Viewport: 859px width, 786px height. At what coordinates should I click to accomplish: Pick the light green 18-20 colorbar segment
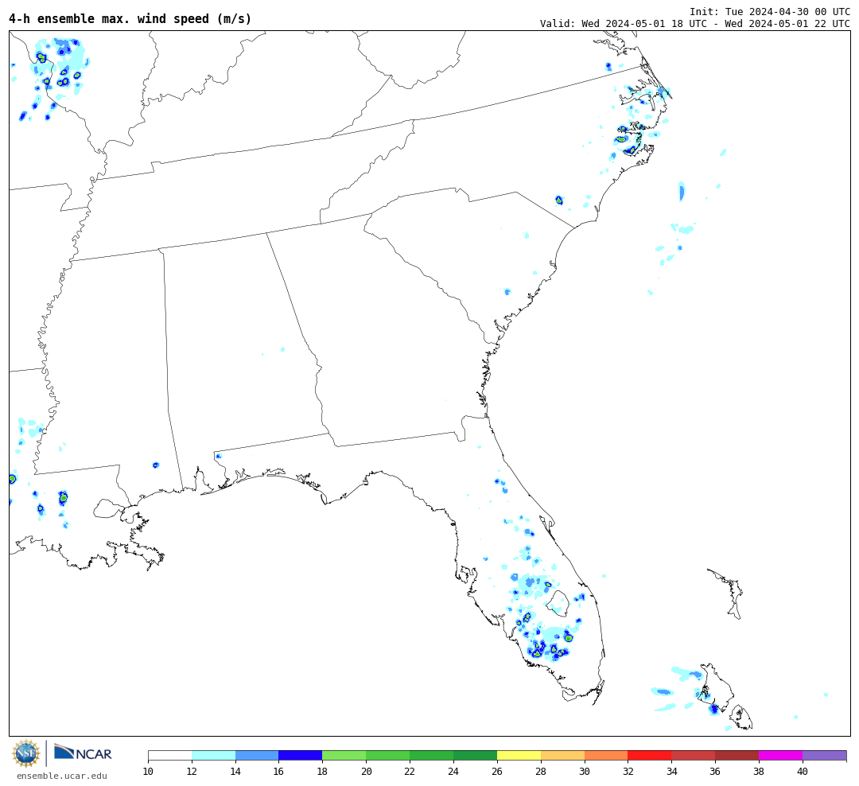point(344,755)
